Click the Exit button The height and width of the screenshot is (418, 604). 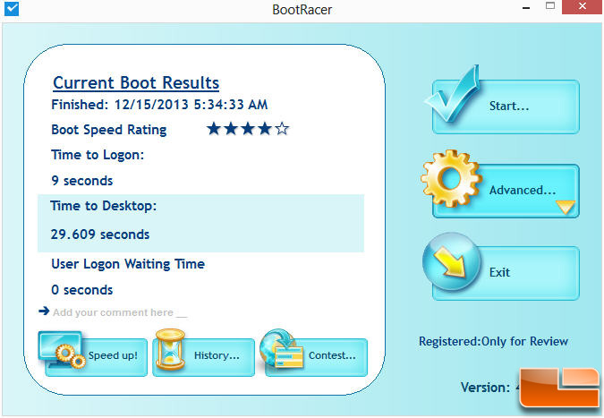[506, 273]
